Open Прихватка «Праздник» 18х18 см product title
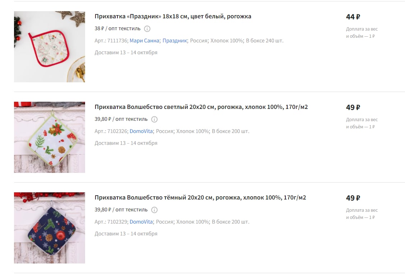 (x=173, y=16)
